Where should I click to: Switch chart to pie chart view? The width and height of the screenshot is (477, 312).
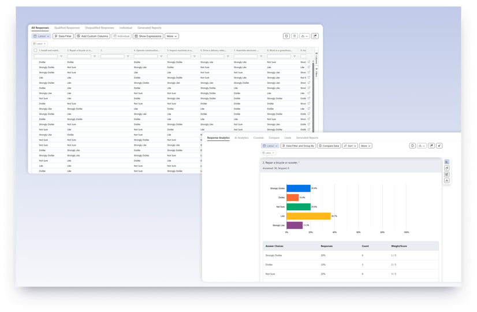click(x=446, y=168)
